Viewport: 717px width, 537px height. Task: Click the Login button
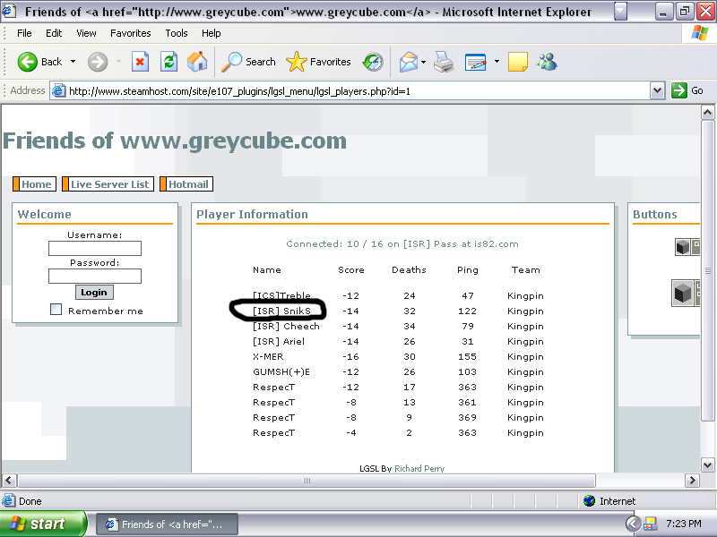[94, 293]
